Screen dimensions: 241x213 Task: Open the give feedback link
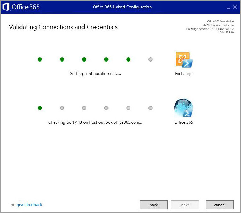pyautogui.click(x=29, y=205)
